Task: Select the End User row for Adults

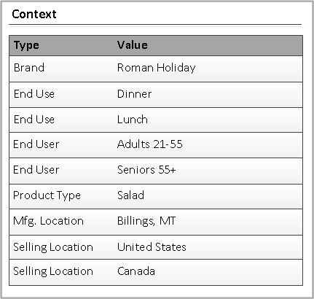Action: (x=156, y=145)
